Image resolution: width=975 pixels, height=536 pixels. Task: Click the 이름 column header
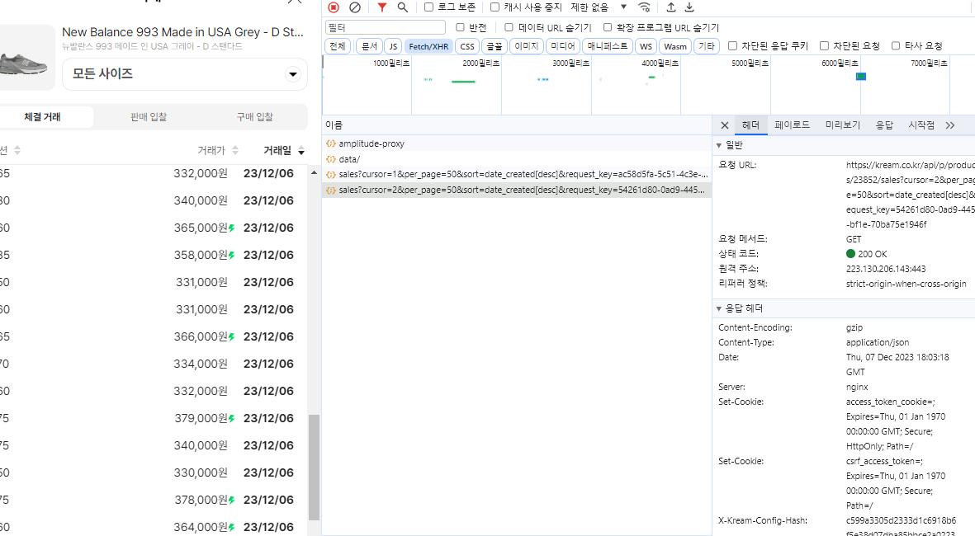coord(517,125)
